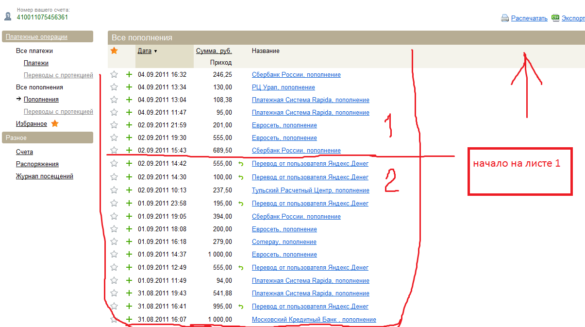Open Платежные операции section header
Screen dimensions: 585x327
pyautogui.click(x=36, y=37)
